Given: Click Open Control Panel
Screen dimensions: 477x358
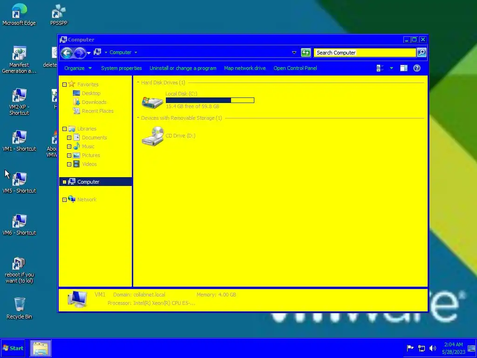Looking at the screenshot, I should [295, 68].
